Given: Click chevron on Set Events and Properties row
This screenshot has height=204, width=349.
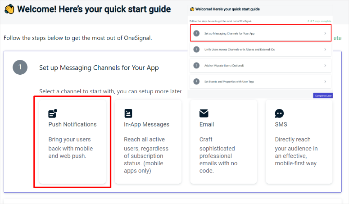Looking at the screenshot, I should (x=325, y=82).
